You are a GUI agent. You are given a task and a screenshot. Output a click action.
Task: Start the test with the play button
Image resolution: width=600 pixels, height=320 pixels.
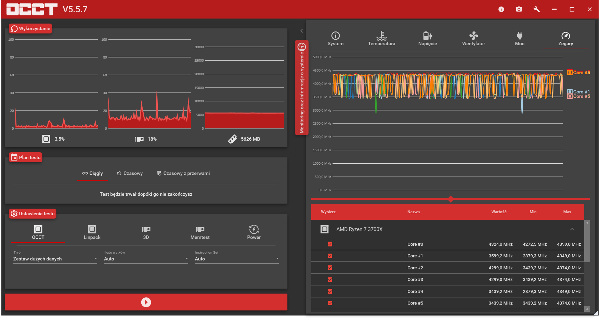146,302
